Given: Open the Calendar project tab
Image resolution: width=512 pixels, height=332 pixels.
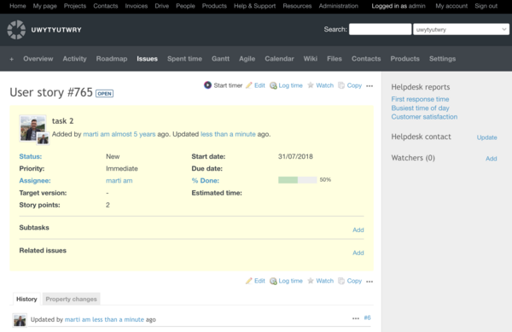Looking at the screenshot, I should (279, 59).
